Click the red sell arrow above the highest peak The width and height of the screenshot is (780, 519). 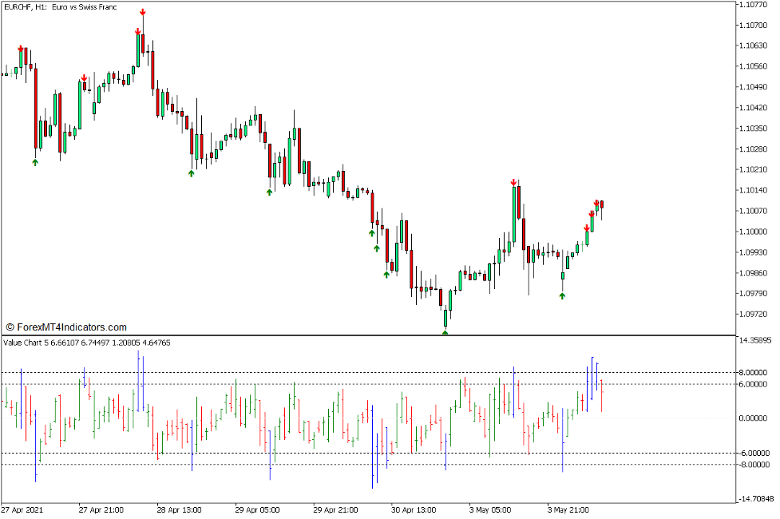[144, 11]
